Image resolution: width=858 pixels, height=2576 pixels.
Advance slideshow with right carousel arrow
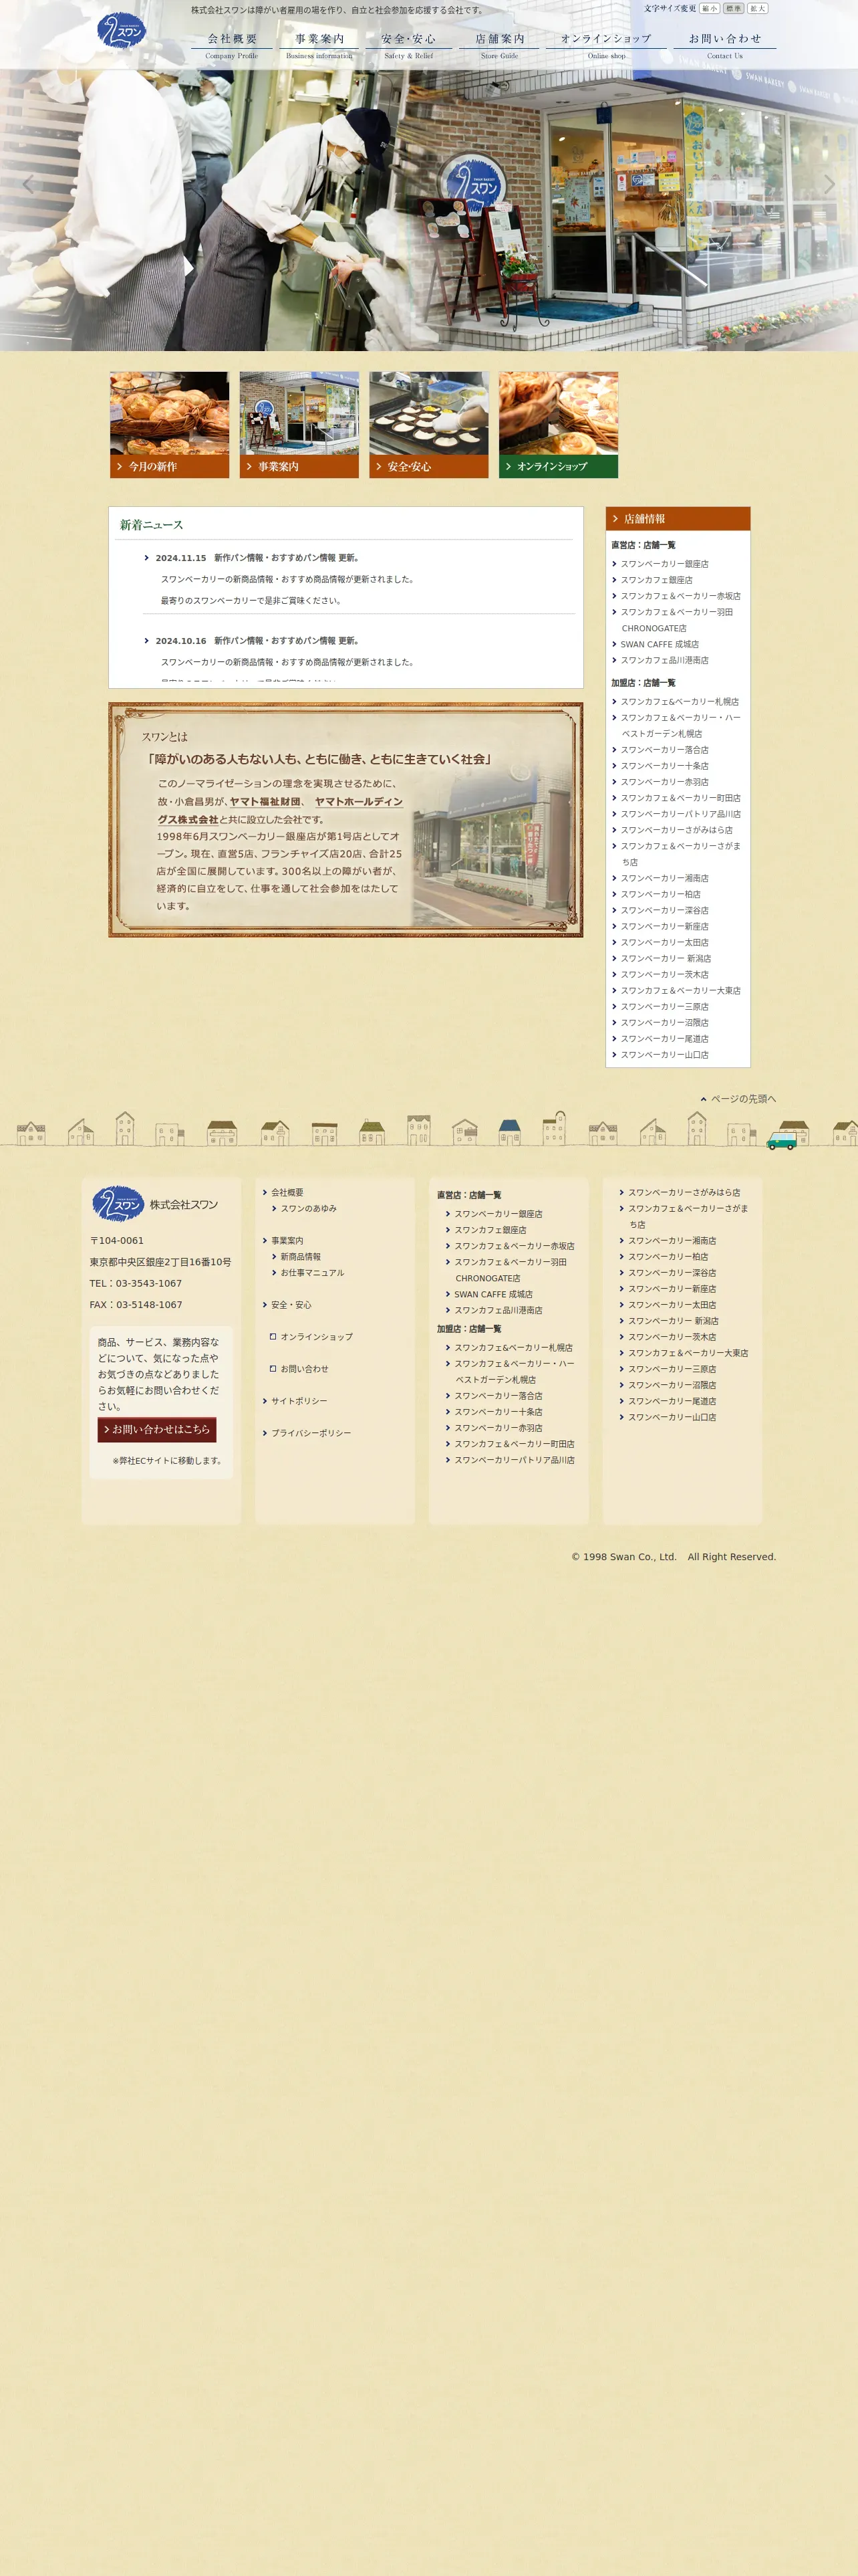pos(829,184)
